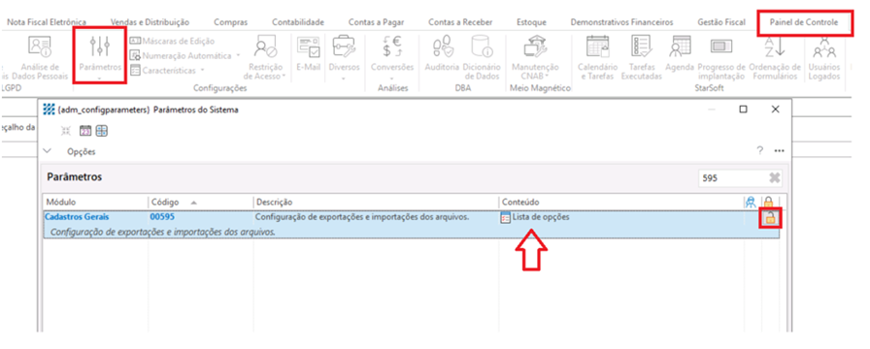The height and width of the screenshot is (349, 870).
Task: Click calendar icon in the dialog toolbar
Action: pyautogui.click(x=85, y=131)
